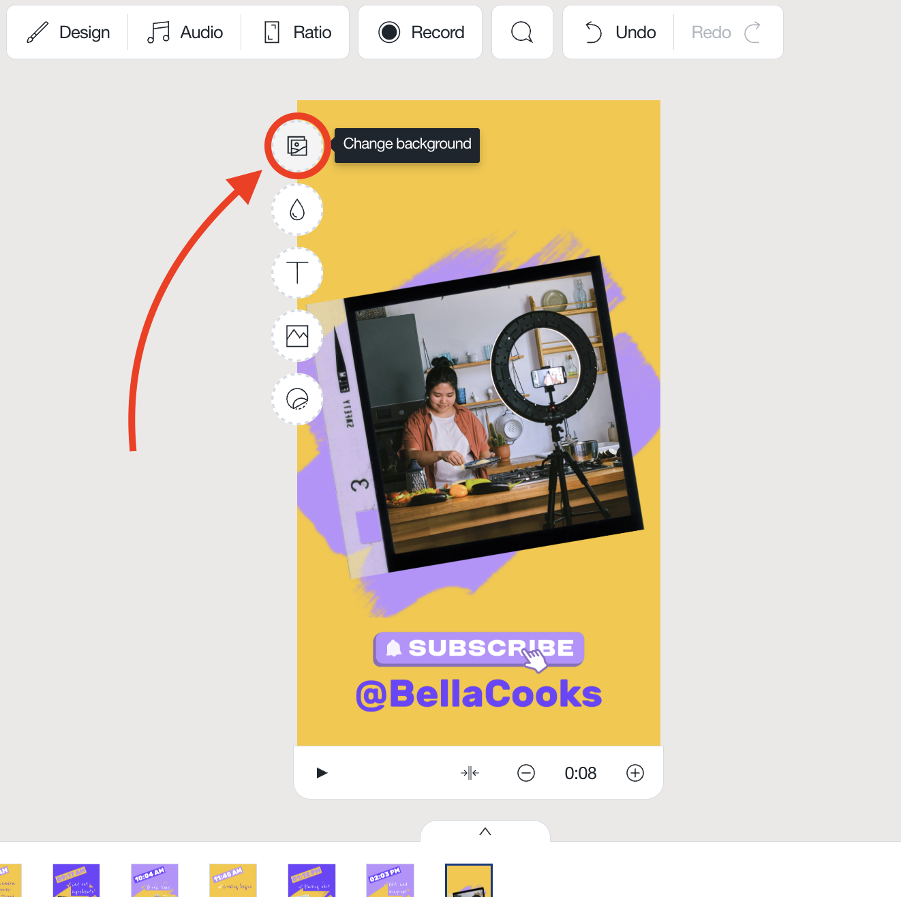Viewport: 901px width, 897px height.
Task: Select the Text tool icon
Action: (297, 273)
